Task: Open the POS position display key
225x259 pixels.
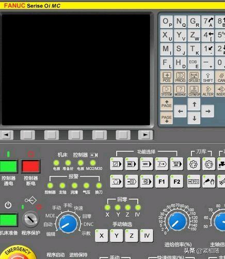Action: coord(167,77)
